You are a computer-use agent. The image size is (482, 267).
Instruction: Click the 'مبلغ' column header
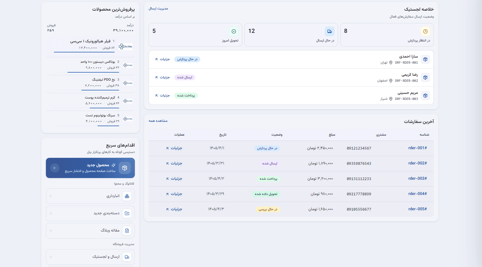[332, 135]
